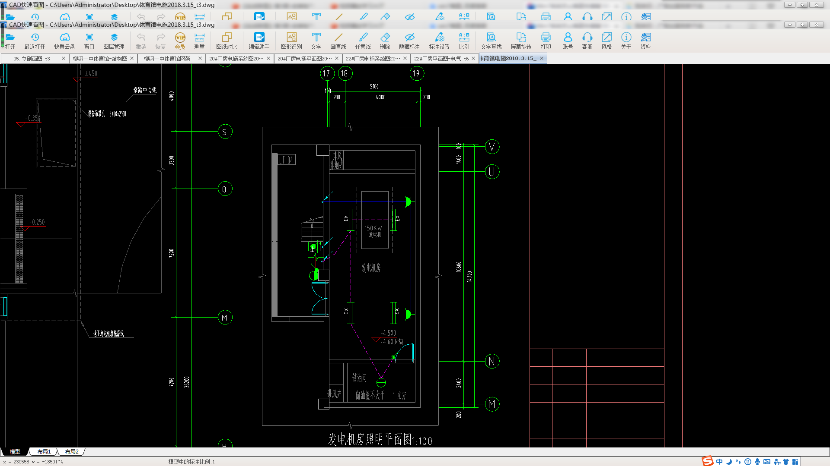
Task: Open the 账号 account icon
Action: pos(568,41)
